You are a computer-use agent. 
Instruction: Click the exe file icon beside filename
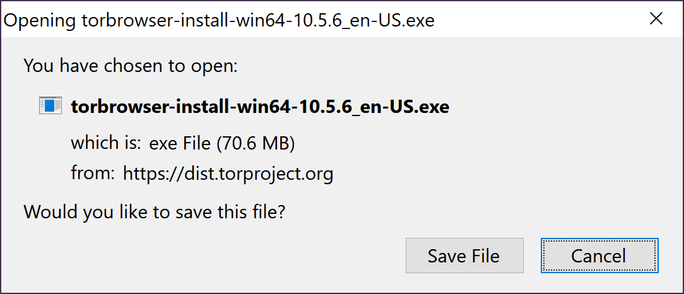pyautogui.click(x=50, y=106)
